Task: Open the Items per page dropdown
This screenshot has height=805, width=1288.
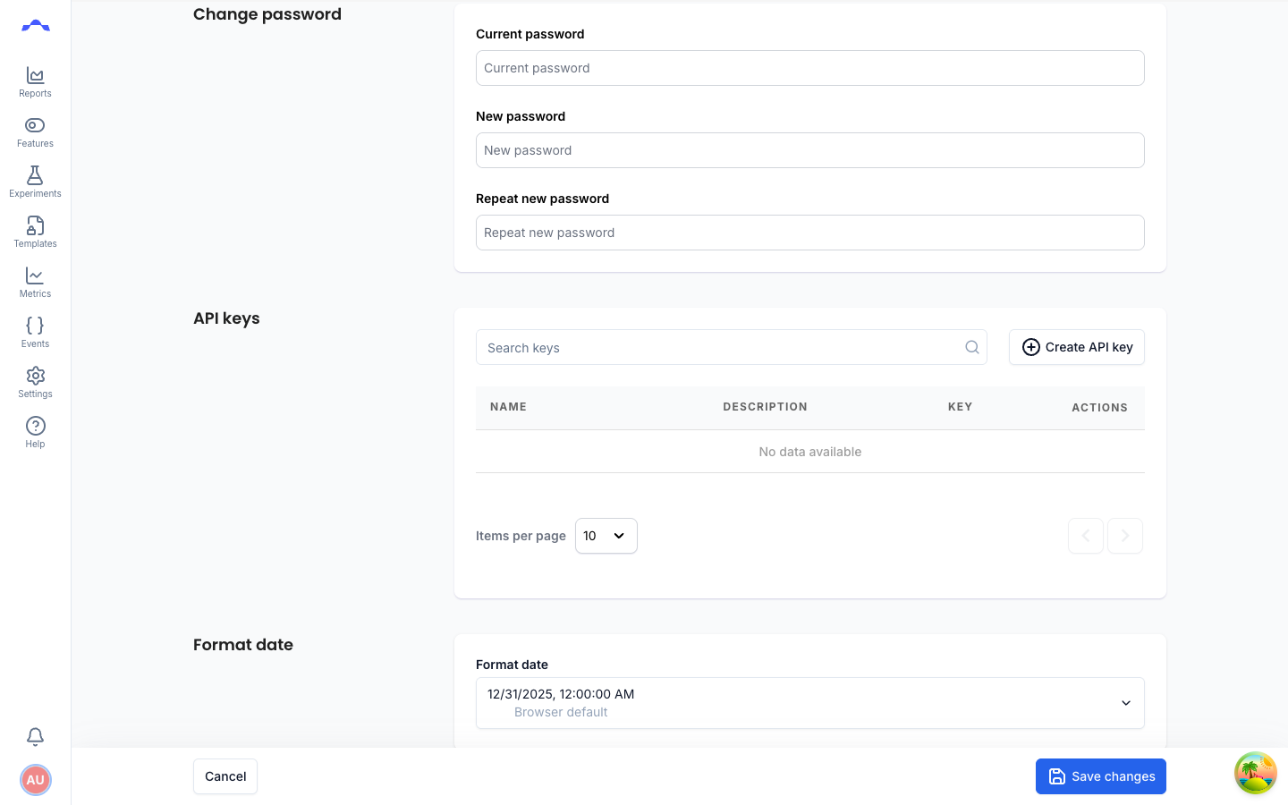Action: [x=606, y=536]
